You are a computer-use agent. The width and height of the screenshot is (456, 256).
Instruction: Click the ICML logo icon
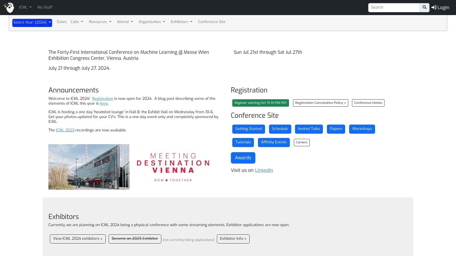pos(9,7)
